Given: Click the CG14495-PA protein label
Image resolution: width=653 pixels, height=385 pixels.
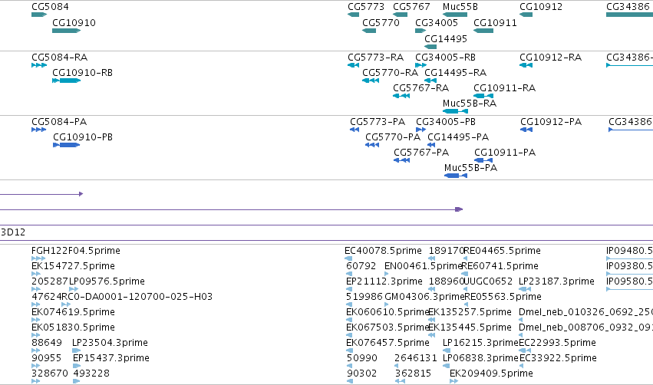Looking at the screenshot, I should pyautogui.click(x=458, y=137).
